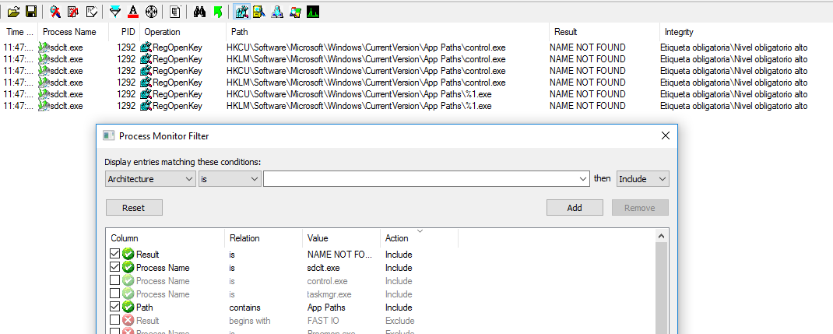Image resolution: width=833 pixels, height=334 pixels.
Task: Toggle the Capture magnifier icon
Action: (x=54, y=11)
